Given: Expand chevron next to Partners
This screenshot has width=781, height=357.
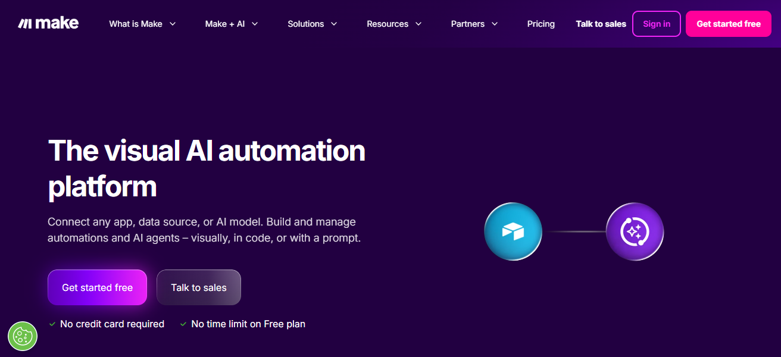Looking at the screenshot, I should pos(495,24).
